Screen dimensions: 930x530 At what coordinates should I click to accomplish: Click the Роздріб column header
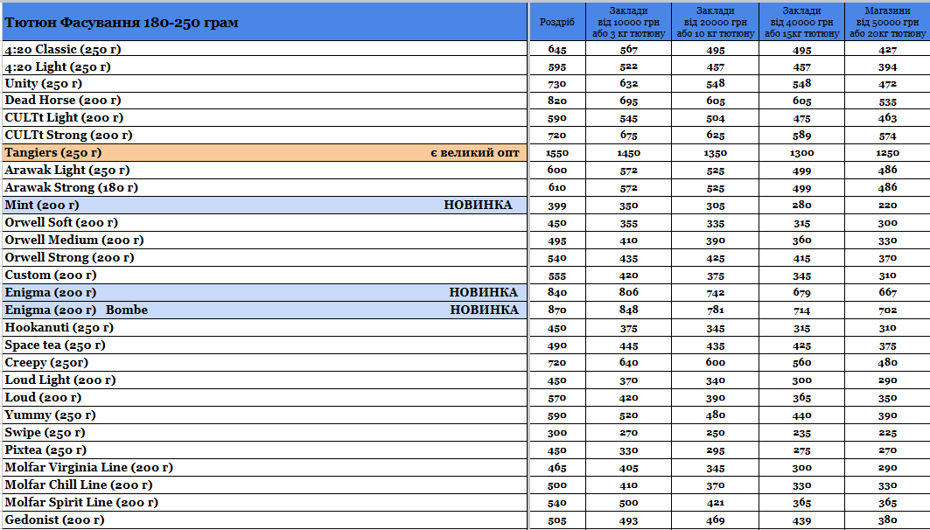click(x=557, y=22)
